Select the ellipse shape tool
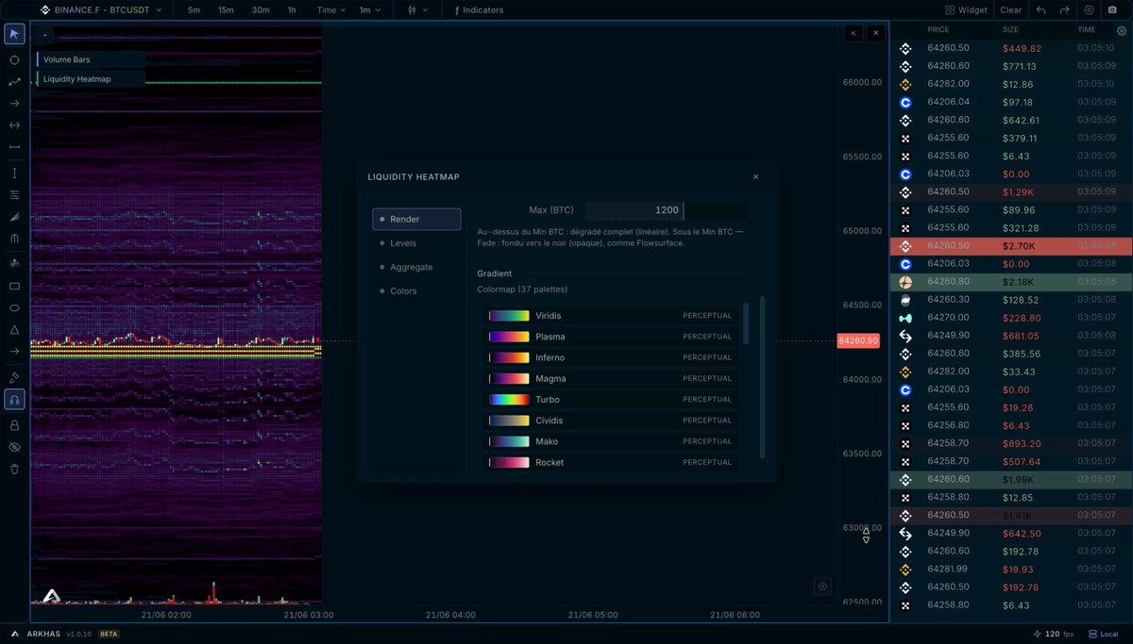 [14, 307]
